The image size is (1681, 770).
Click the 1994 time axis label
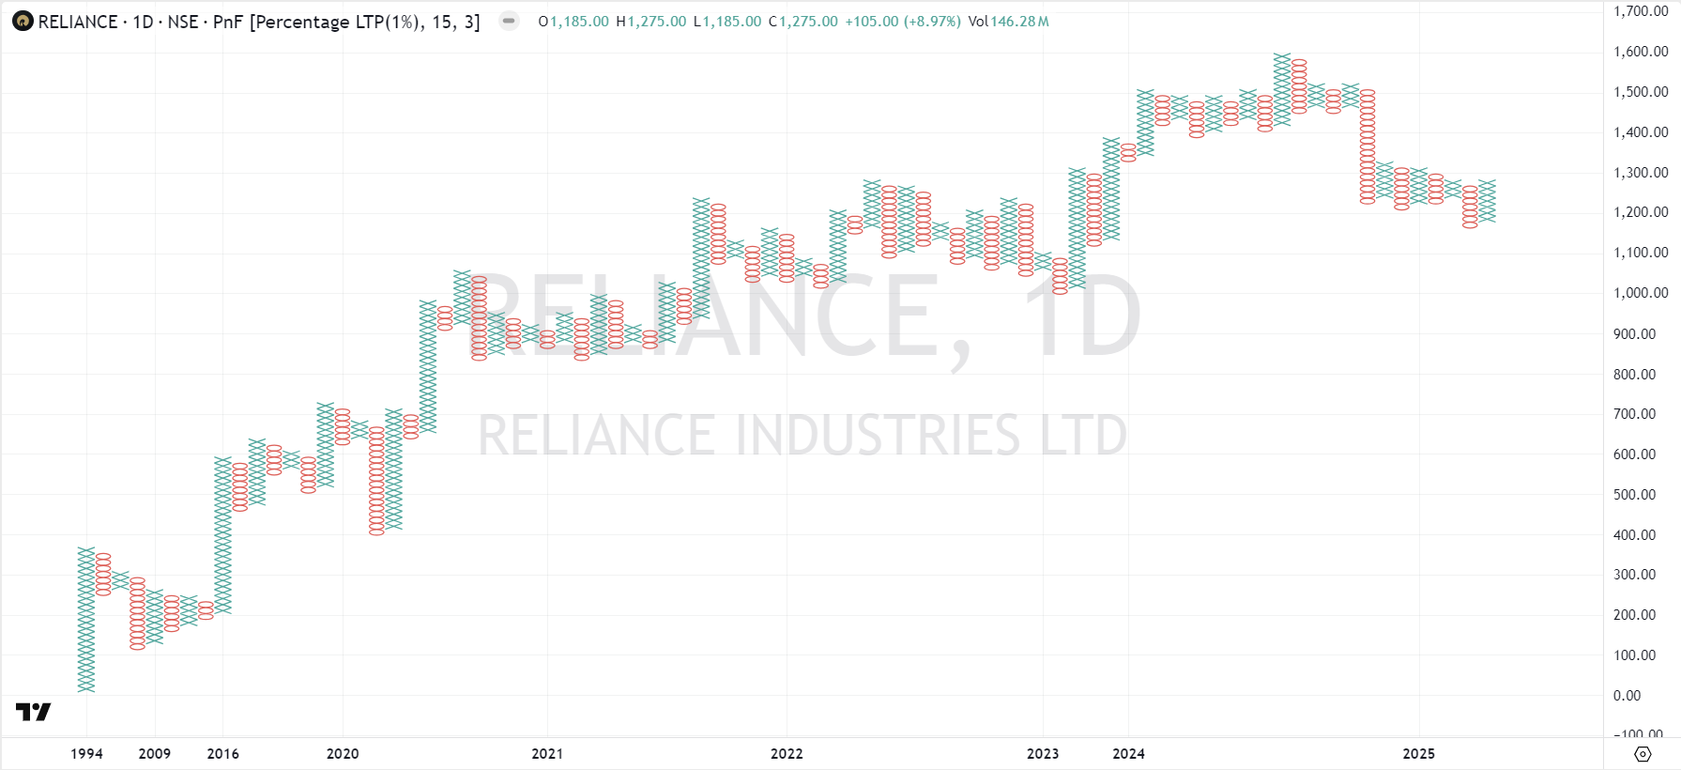86,753
